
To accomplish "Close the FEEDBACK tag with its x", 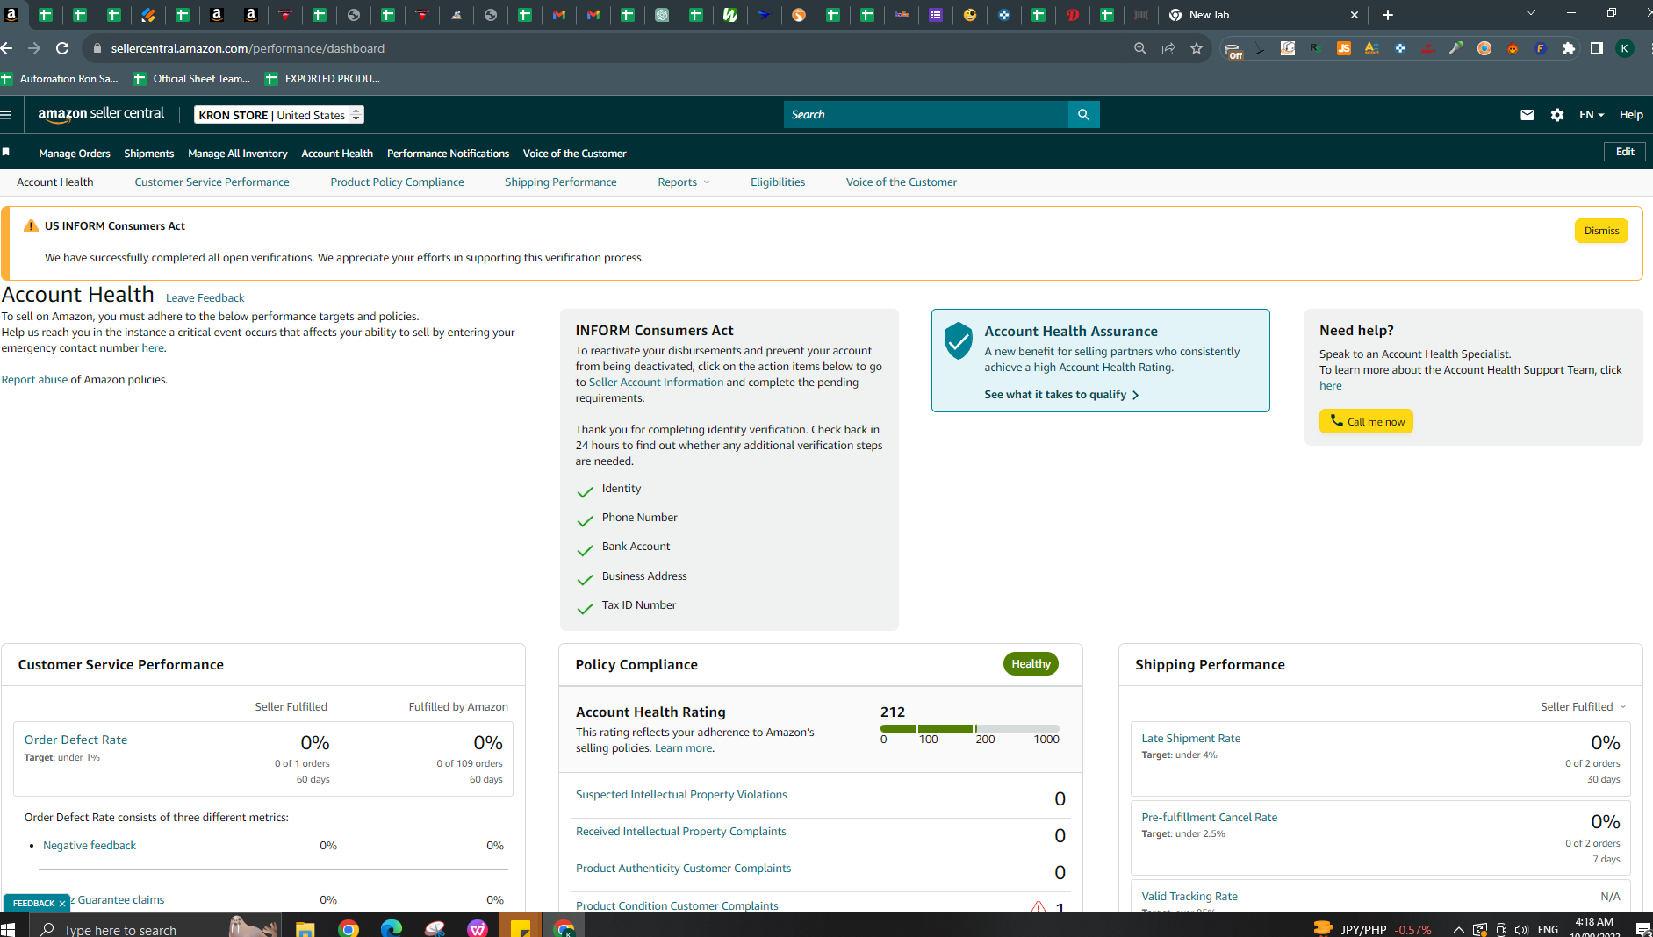I will pos(62,903).
